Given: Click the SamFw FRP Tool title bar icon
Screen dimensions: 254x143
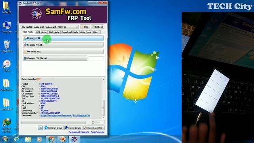Looking at the screenshot, I should click(x=20, y=3).
